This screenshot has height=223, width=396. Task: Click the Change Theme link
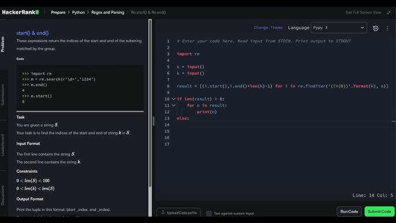(268, 28)
